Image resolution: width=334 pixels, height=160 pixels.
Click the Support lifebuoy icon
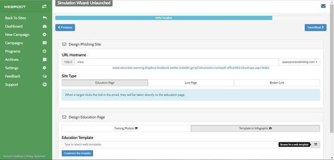(44, 85)
